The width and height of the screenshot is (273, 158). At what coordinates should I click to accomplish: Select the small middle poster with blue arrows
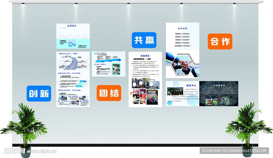pos(109,64)
